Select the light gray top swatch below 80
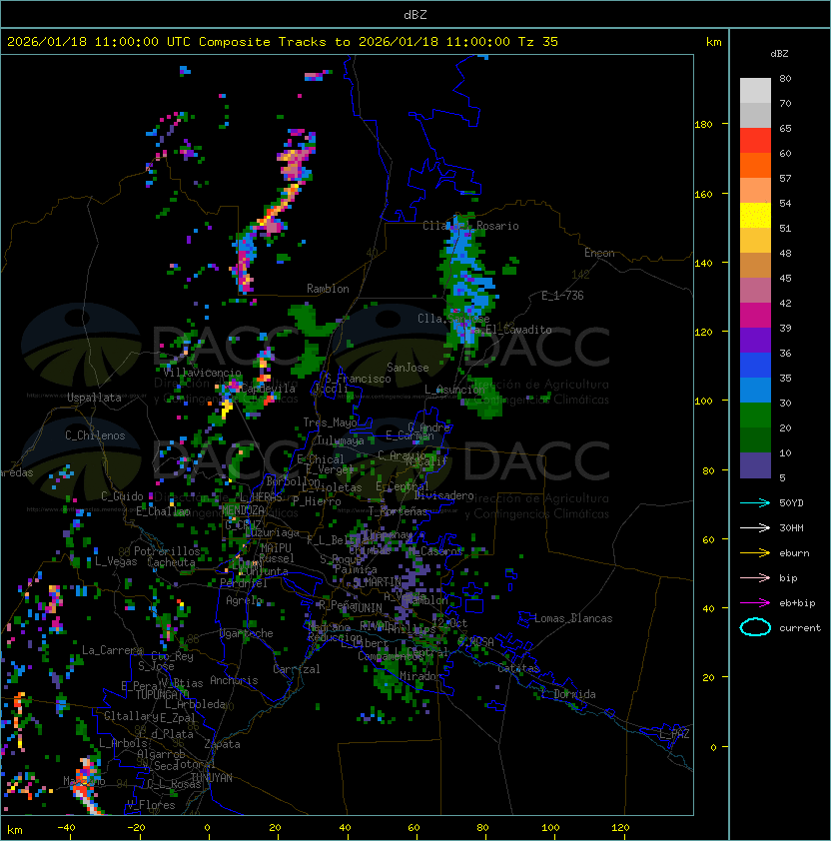This screenshot has height=841, width=831. 755,91
